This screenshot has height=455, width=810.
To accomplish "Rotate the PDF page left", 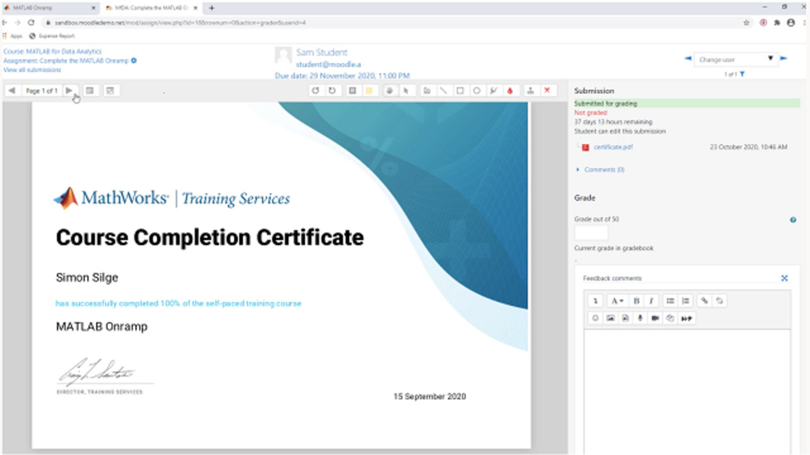I will [315, 90].
